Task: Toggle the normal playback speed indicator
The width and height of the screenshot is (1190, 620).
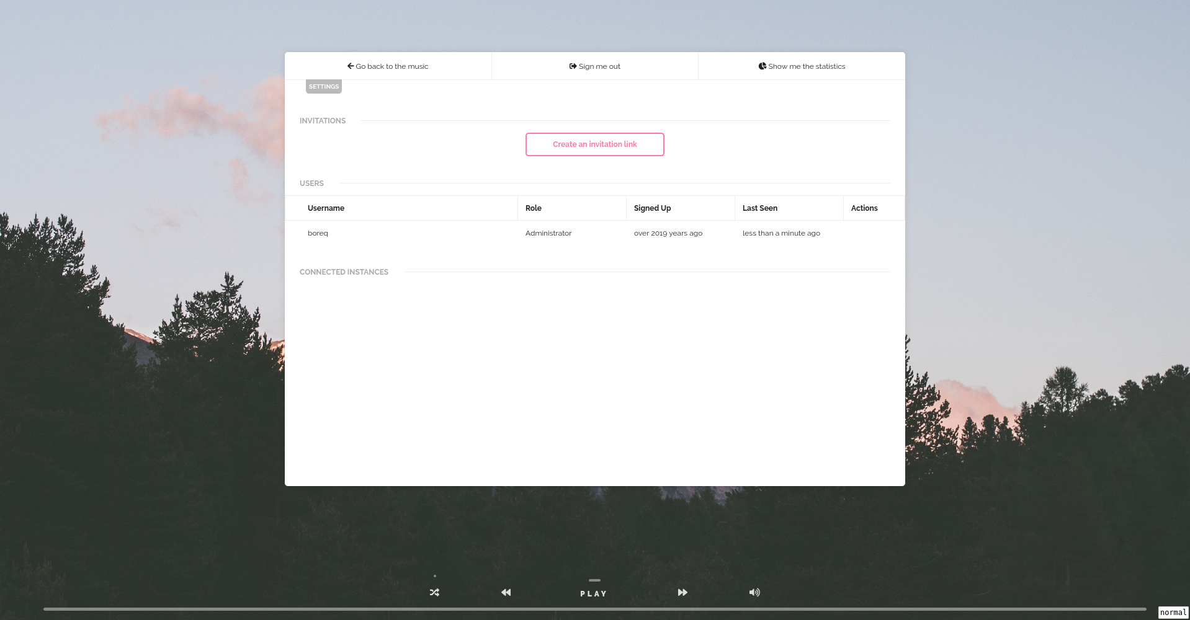Action: (x=1173, y=611)
